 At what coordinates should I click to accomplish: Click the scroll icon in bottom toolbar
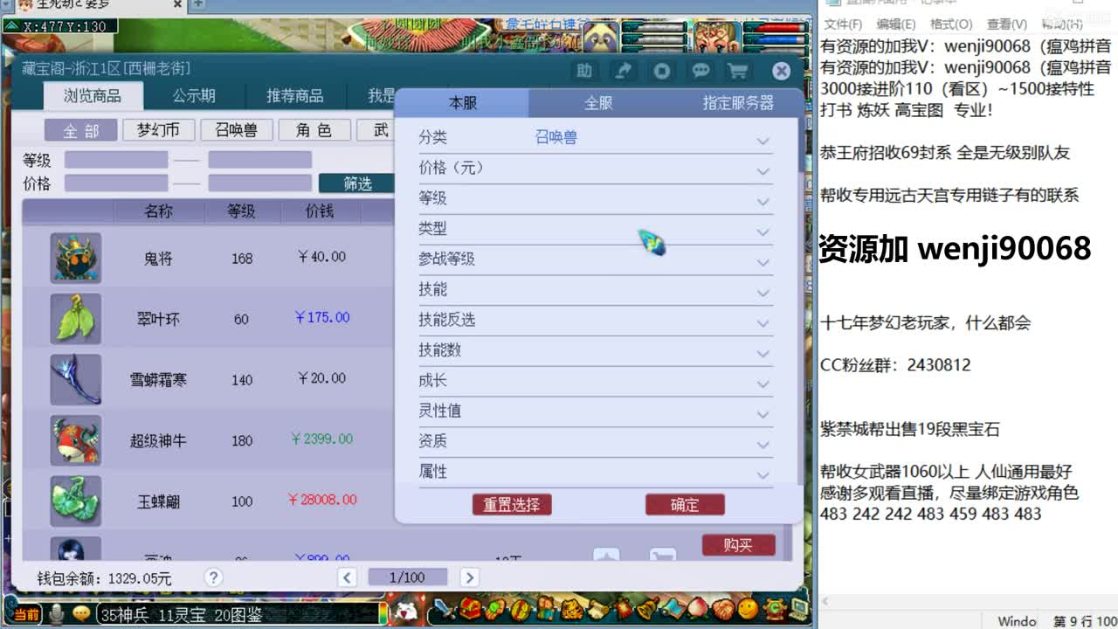598,607
